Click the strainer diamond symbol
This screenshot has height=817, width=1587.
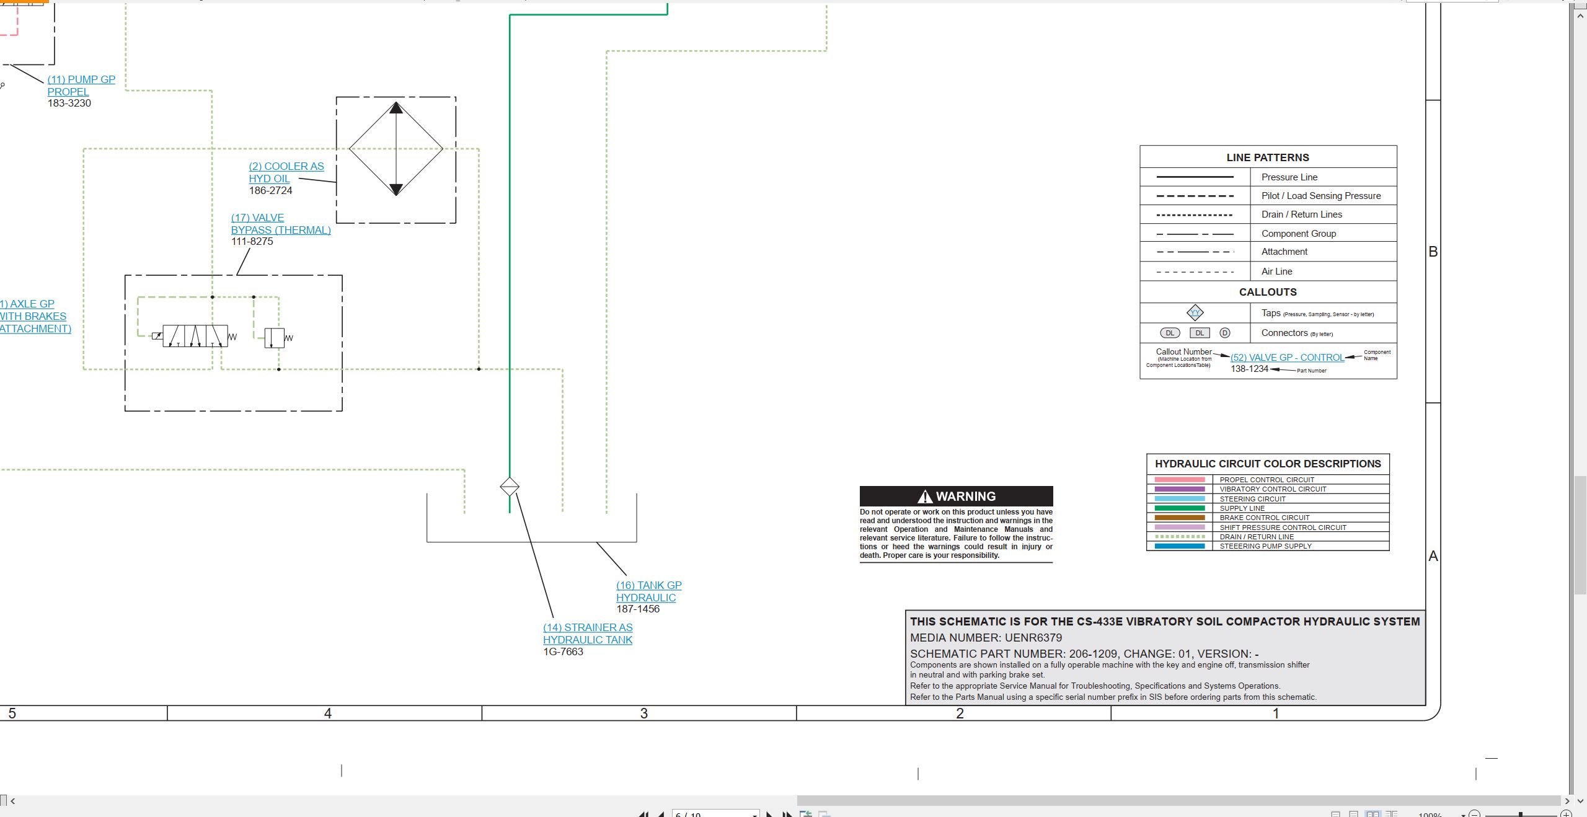coord(510,487)
